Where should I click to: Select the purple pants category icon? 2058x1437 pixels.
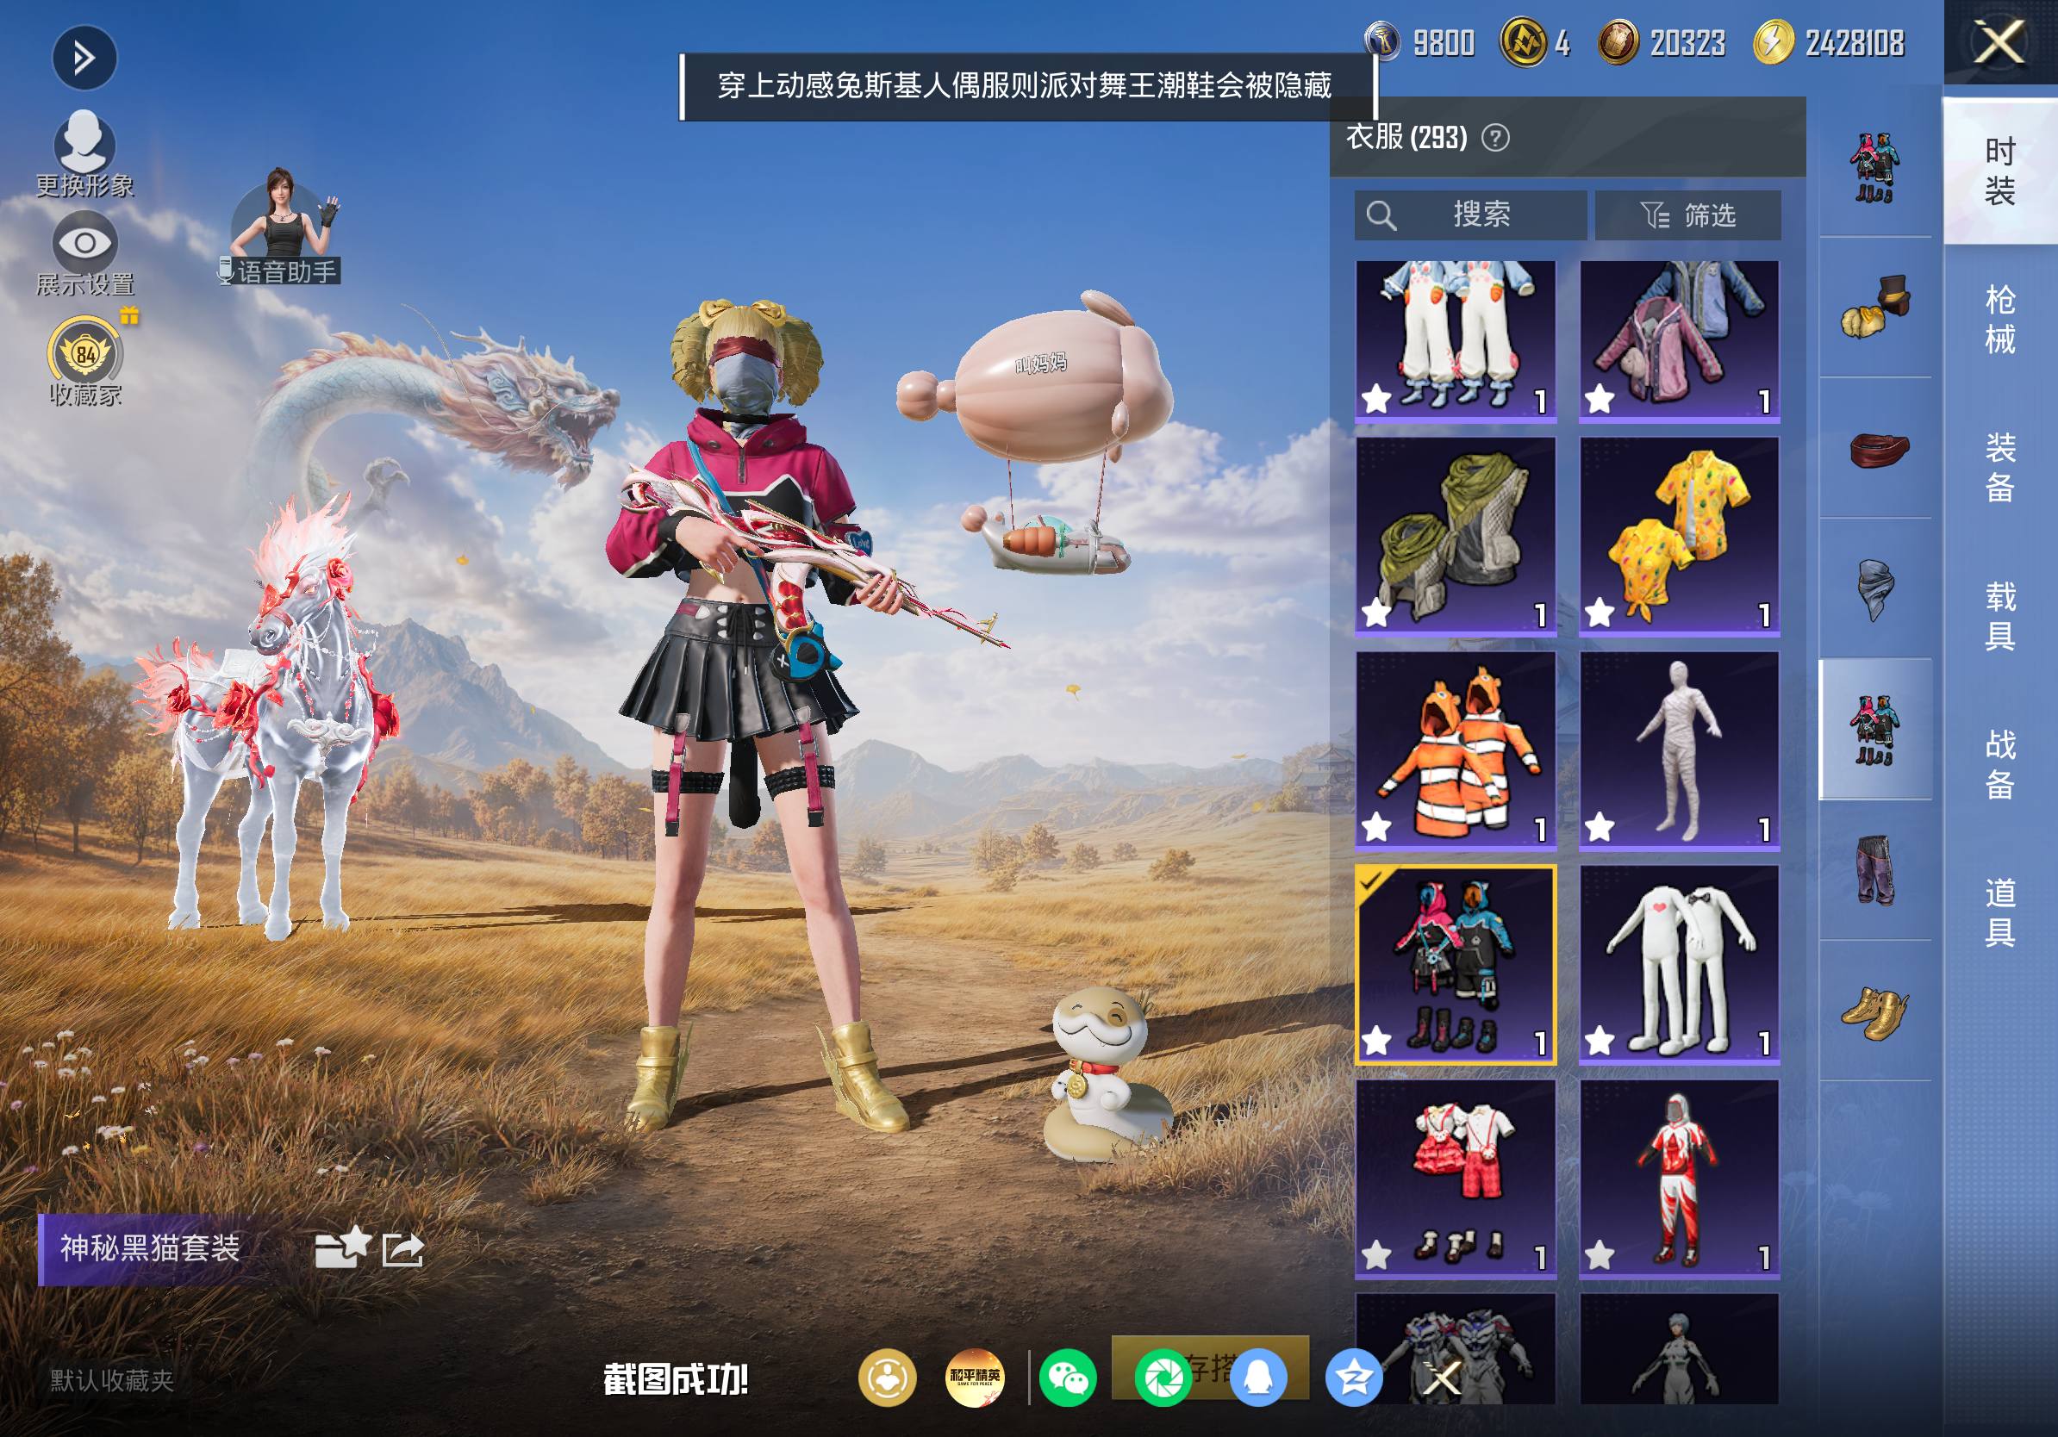click(x=1874, y=870)
